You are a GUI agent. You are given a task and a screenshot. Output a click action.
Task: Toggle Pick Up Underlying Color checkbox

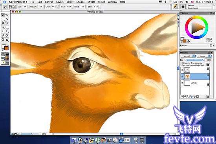click(181, 66)
